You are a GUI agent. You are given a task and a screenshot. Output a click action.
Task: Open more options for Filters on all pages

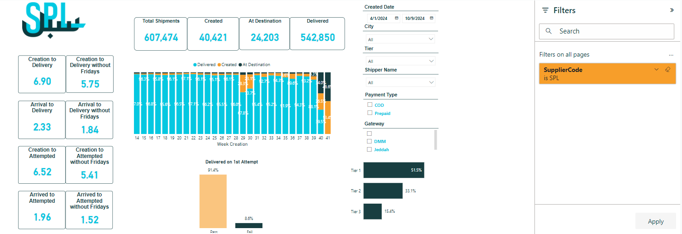[671, 55]
